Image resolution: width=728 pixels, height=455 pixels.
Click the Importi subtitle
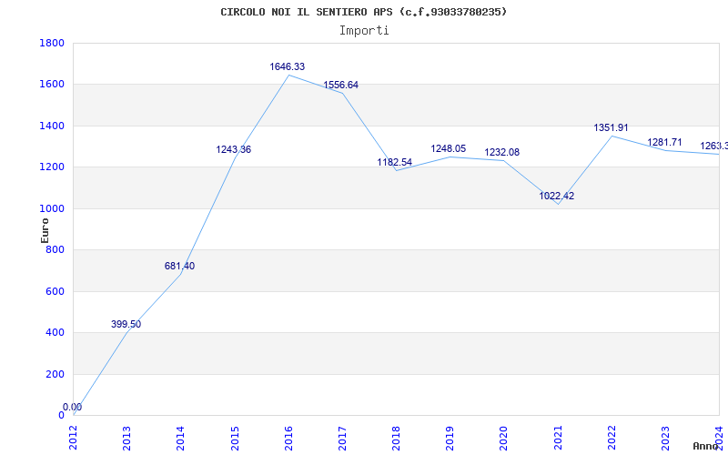pyautogui.click(x=364, y=30)
